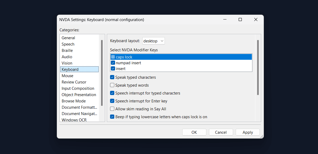
Task: Disable Speech interrupt for typed characters
Action: click(112, 93)
